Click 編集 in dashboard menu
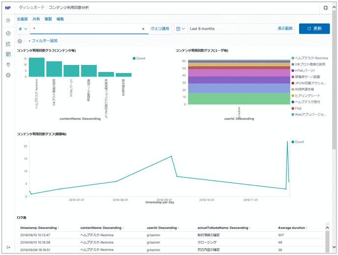 point(60,19)
